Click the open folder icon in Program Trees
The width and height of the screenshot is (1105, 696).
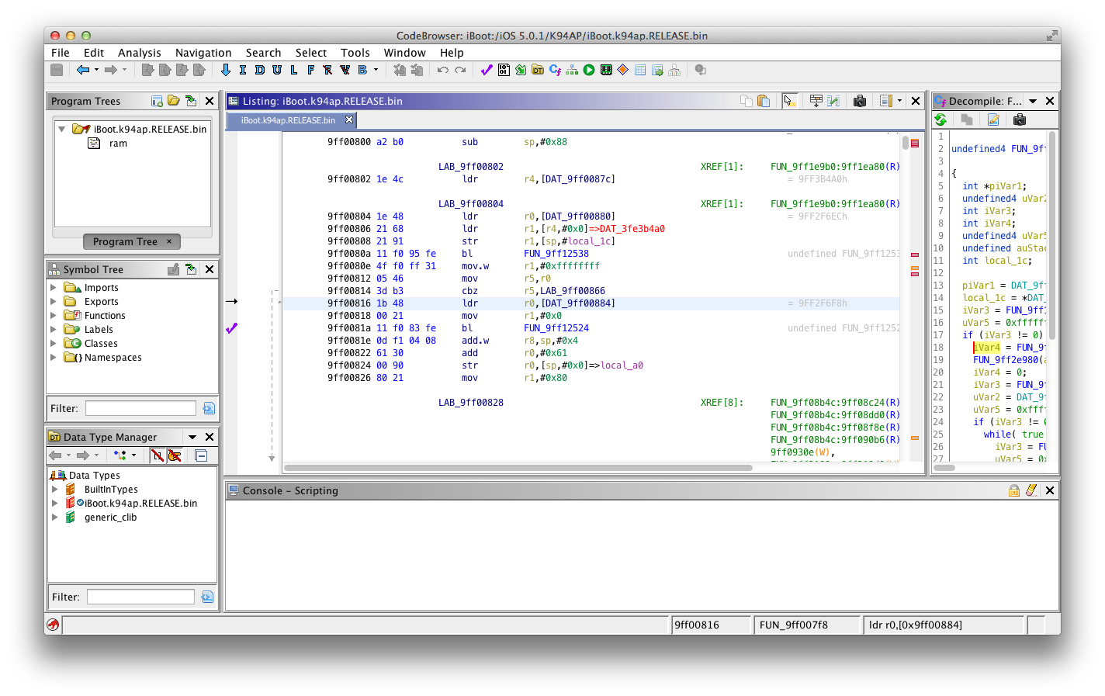tap(174, 101)
